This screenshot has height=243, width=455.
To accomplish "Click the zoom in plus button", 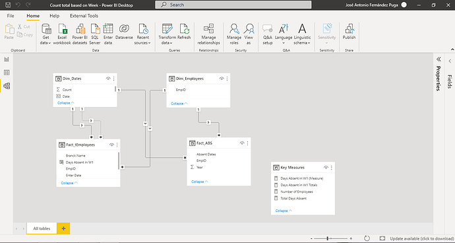I will pos(351,238).
